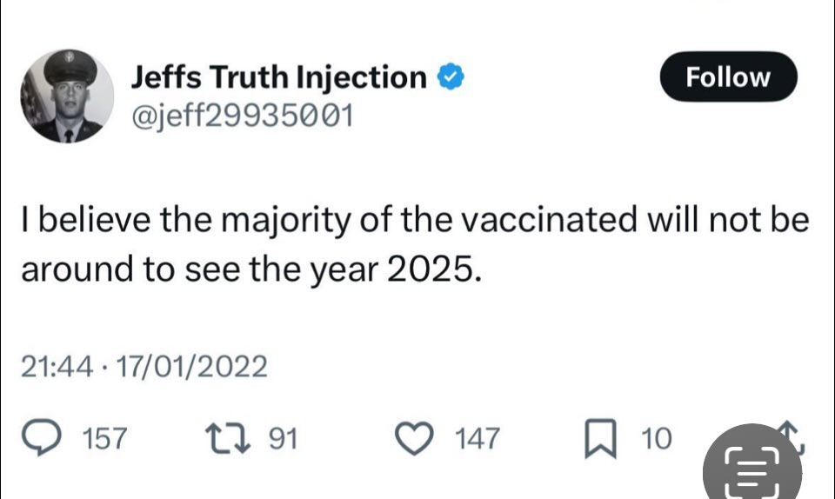The width and height of the screenshot is (835, 499).
Task: Click the word "vaccinated" in the post
Action: click(x=549, y=220)
